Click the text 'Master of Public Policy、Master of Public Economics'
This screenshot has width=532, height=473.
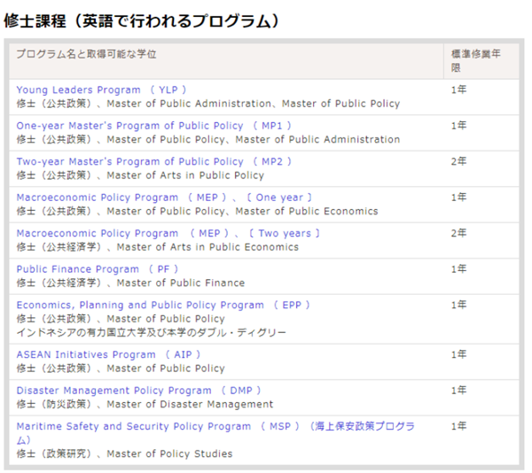point(242,211)
